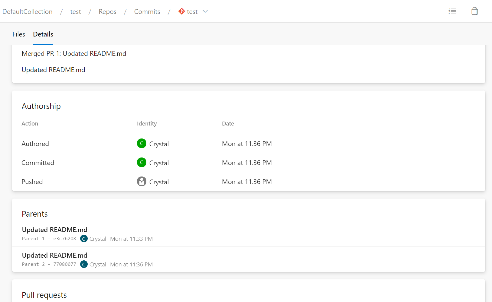
Task: Click Crystal's avatar in the Authored row
Action: point(142,143)
